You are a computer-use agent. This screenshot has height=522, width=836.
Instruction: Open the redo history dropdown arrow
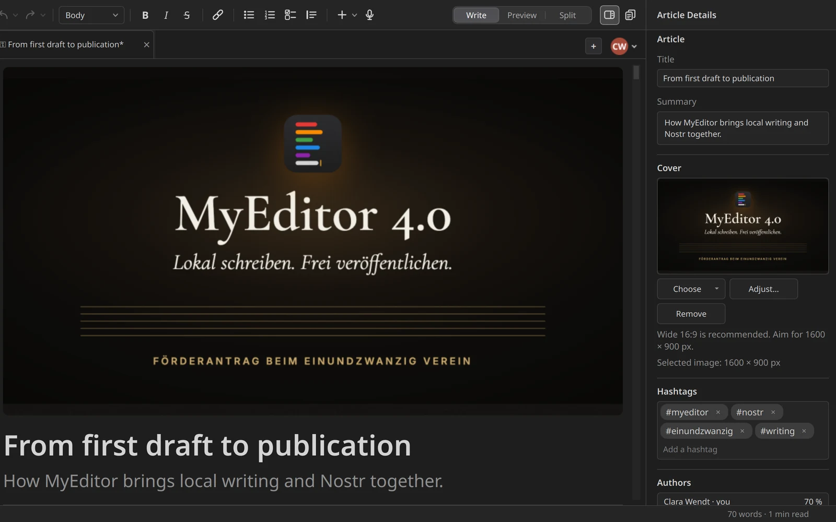(x=43, y=15)
